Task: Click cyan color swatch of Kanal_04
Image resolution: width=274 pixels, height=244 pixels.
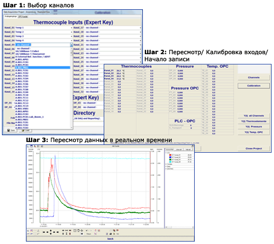Action: pyautogui.click(x=170, y=162)
